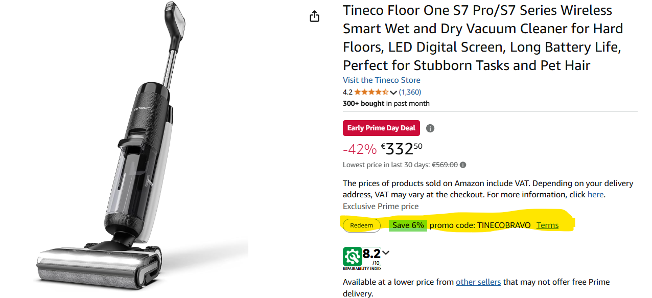652x298 pixels.
Task: Click the green Save 6% badge
Action: click(408, 225)
